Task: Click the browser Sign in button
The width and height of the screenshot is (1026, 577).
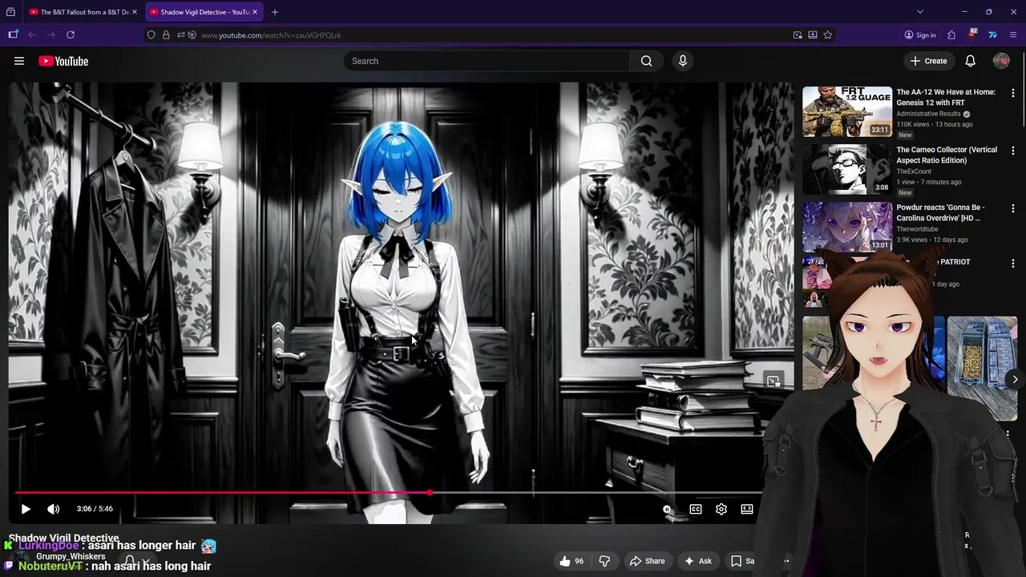Action: coord(920,35)
